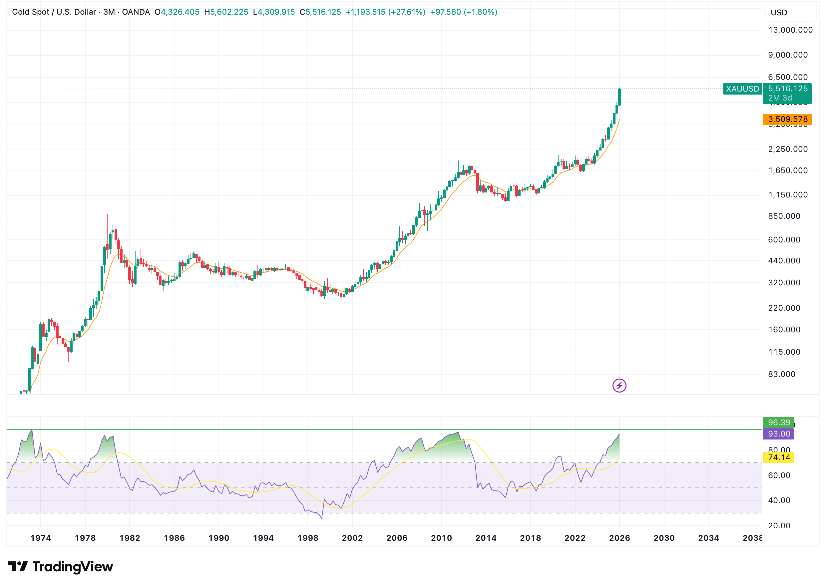Click the 2026 label on time axis
The height and width of the screenshot is (586, 826).
click(x=619, y=538)
